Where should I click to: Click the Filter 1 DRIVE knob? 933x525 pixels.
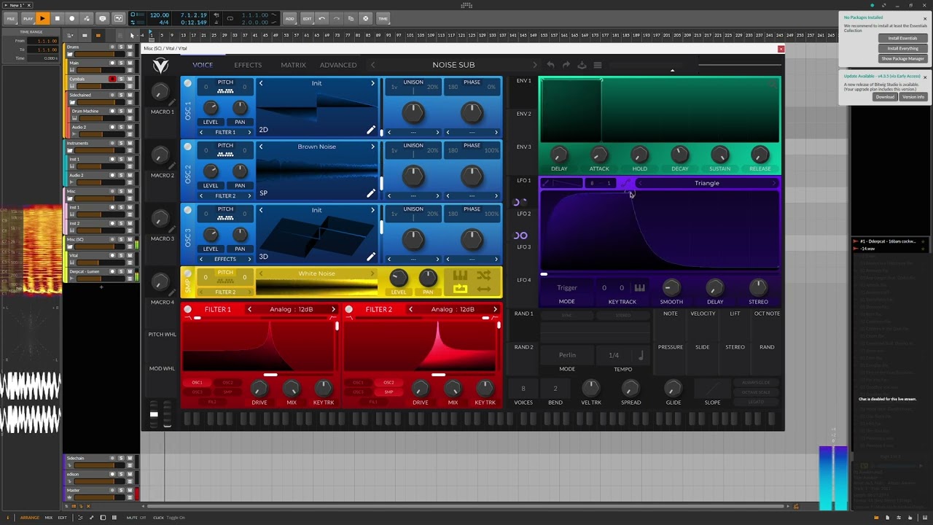(259, 387)
